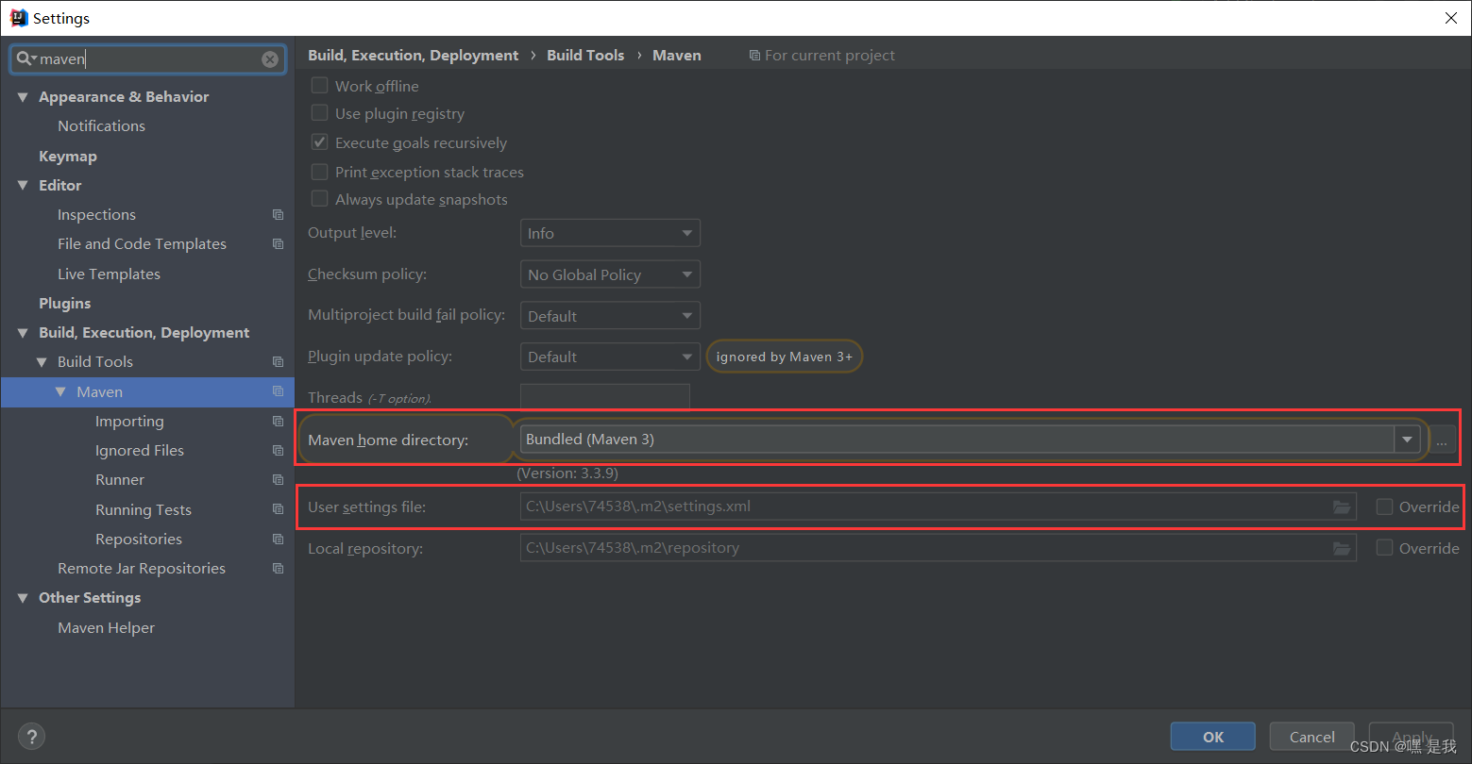Collapse Appearance & Behavior section
1472x764 pixels.
23,96
